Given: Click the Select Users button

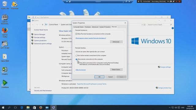Looking at the screenshot, I should (116, 70).
